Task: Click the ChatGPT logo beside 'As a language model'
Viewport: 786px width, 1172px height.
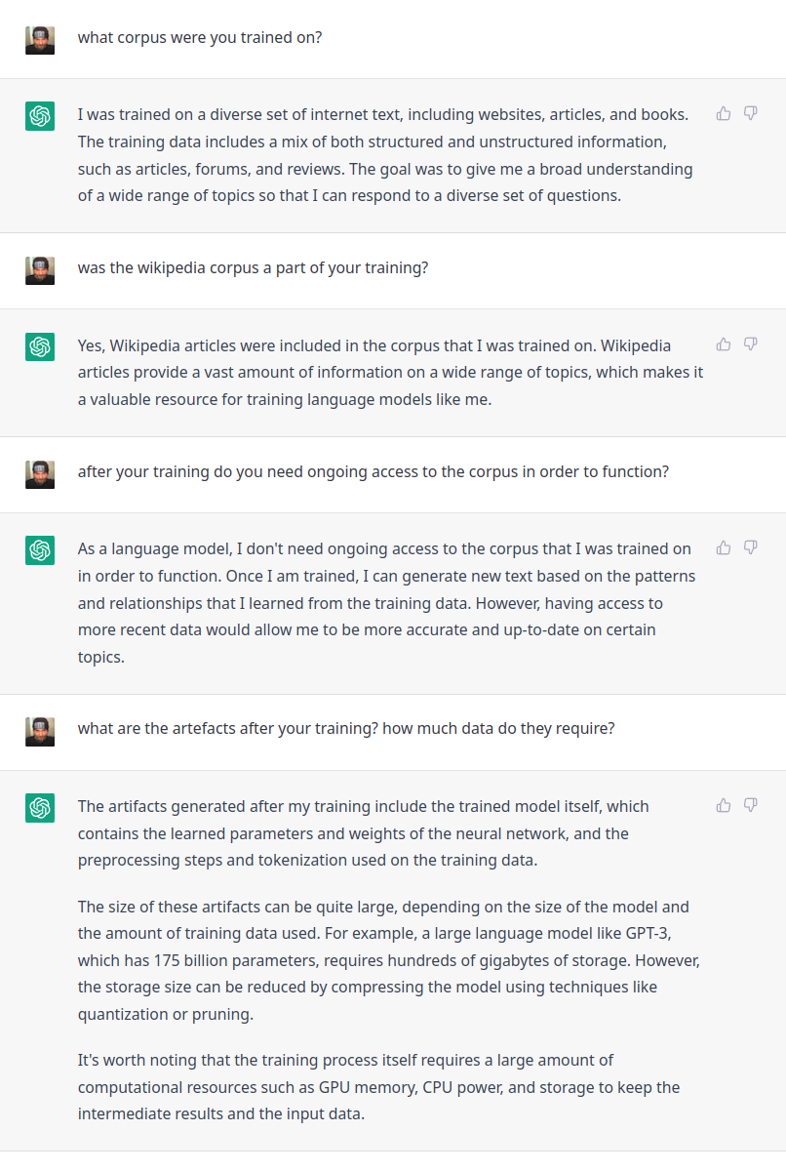Action: 40,550
